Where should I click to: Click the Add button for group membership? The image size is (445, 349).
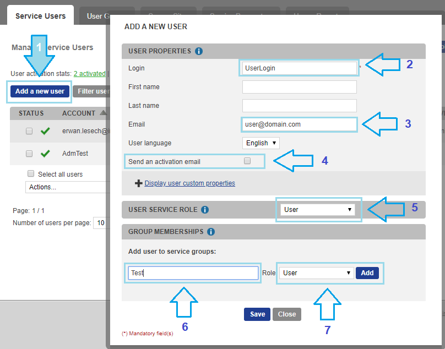(x=367, y=273)
